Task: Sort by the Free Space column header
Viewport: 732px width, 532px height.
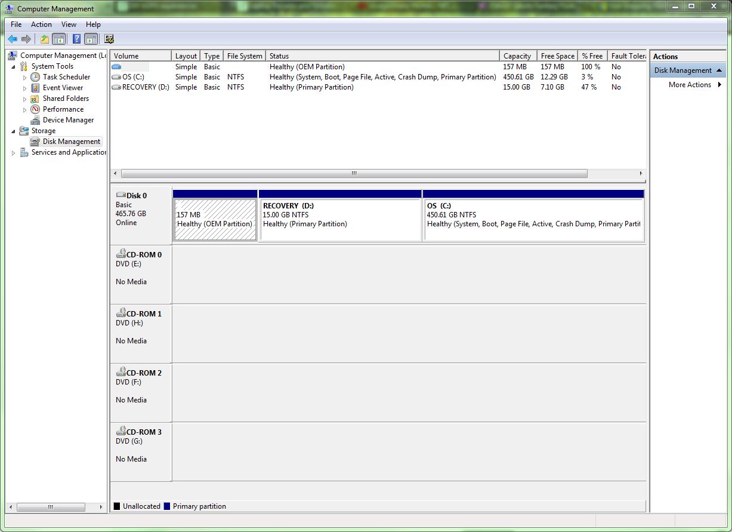Action: tap(557, 56)
